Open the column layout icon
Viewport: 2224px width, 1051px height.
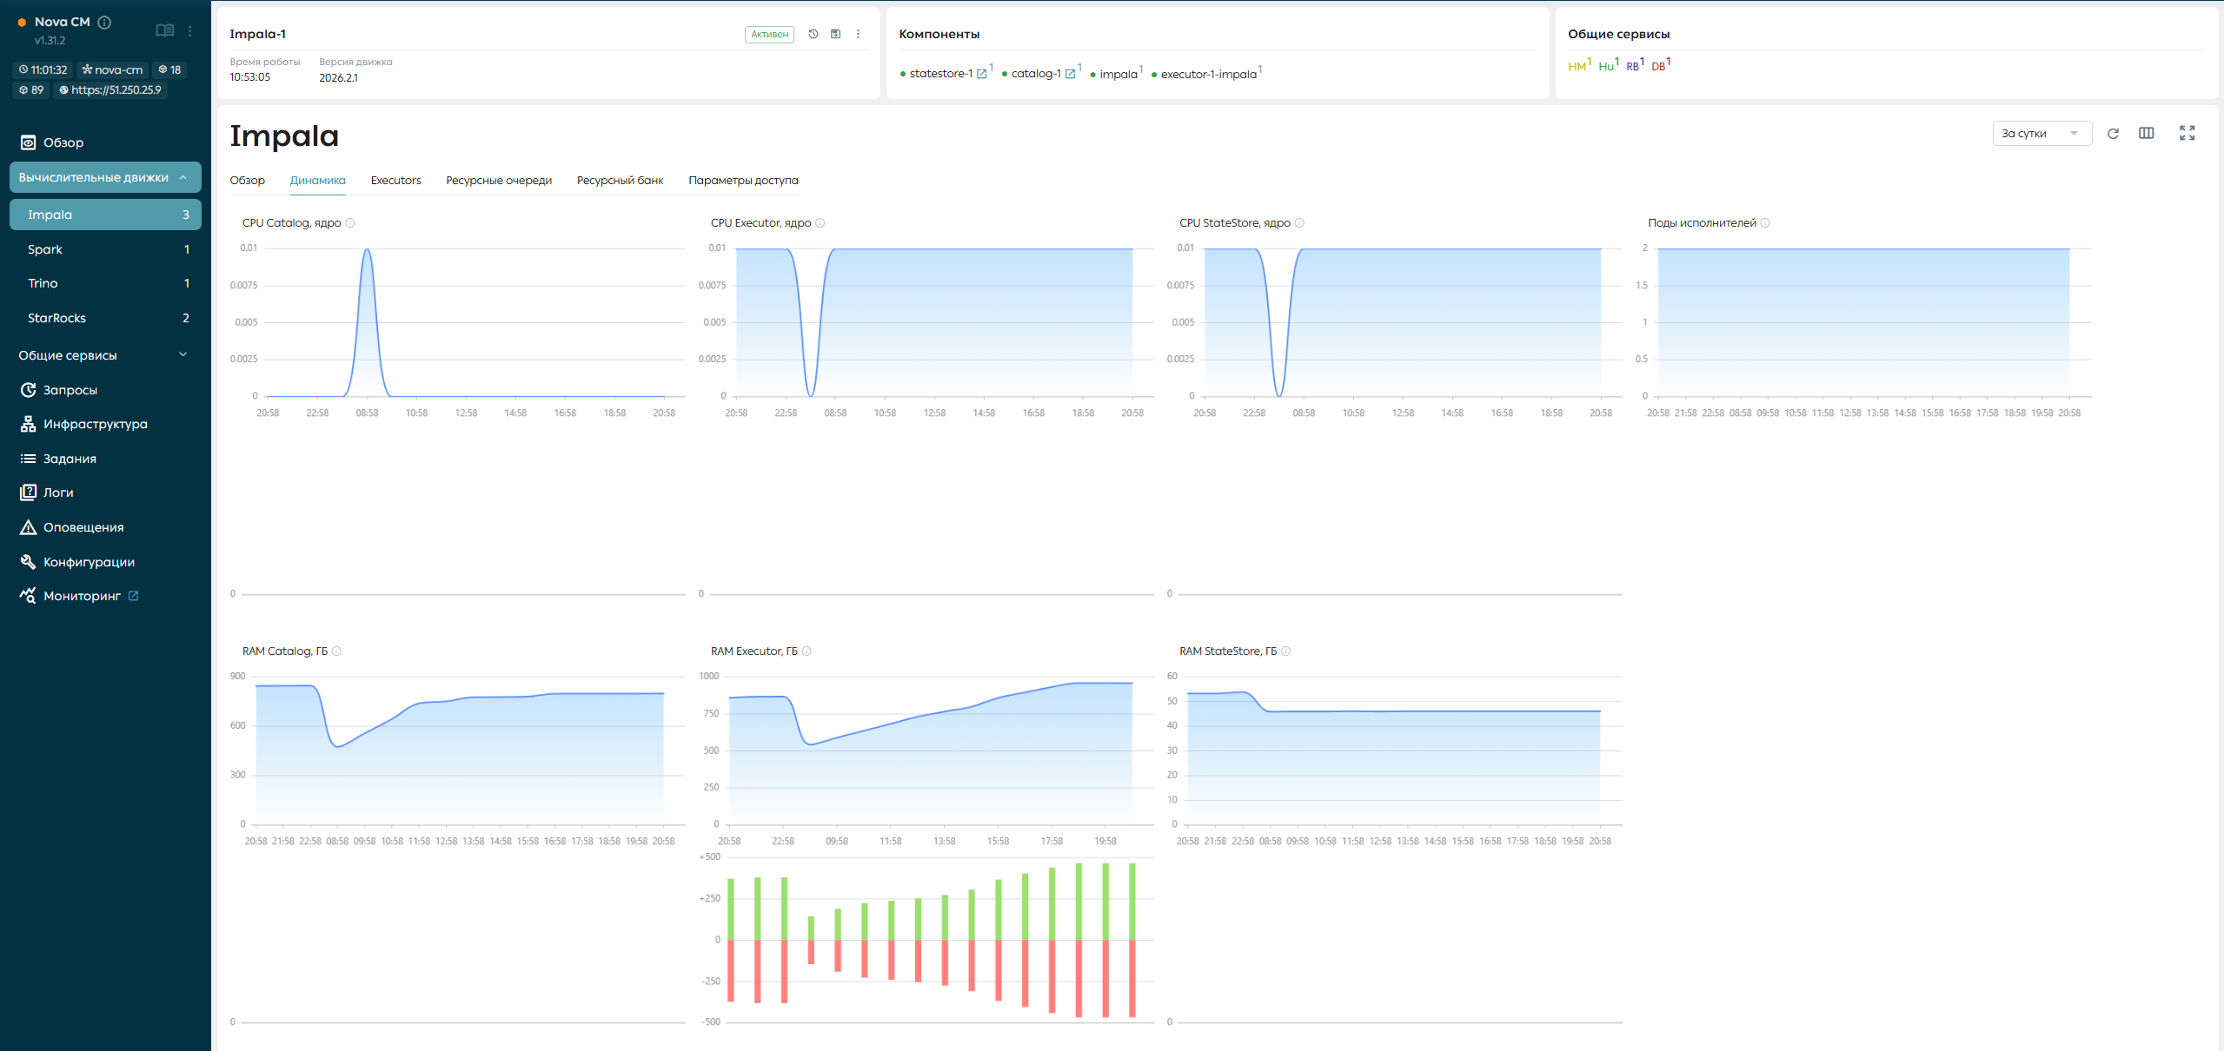(2147, 133)
